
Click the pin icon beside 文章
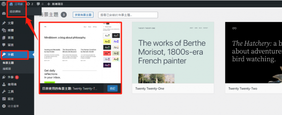click(x=4, y=23)
